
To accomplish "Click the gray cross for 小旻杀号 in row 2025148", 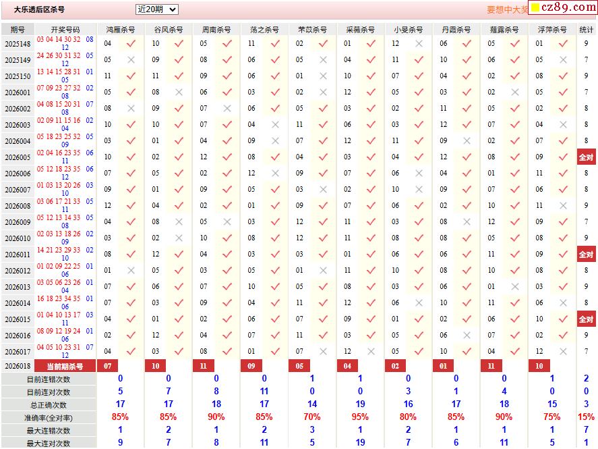I will coord(419,43).
